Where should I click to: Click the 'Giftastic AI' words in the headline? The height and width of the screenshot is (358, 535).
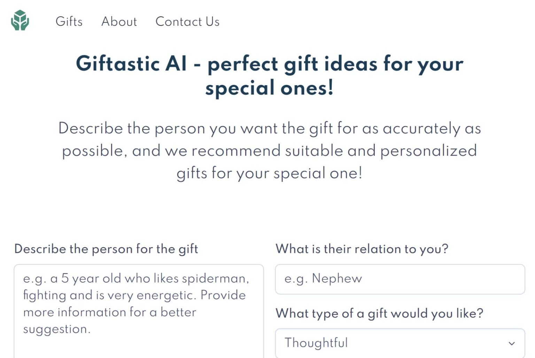(x=131, y=64)
